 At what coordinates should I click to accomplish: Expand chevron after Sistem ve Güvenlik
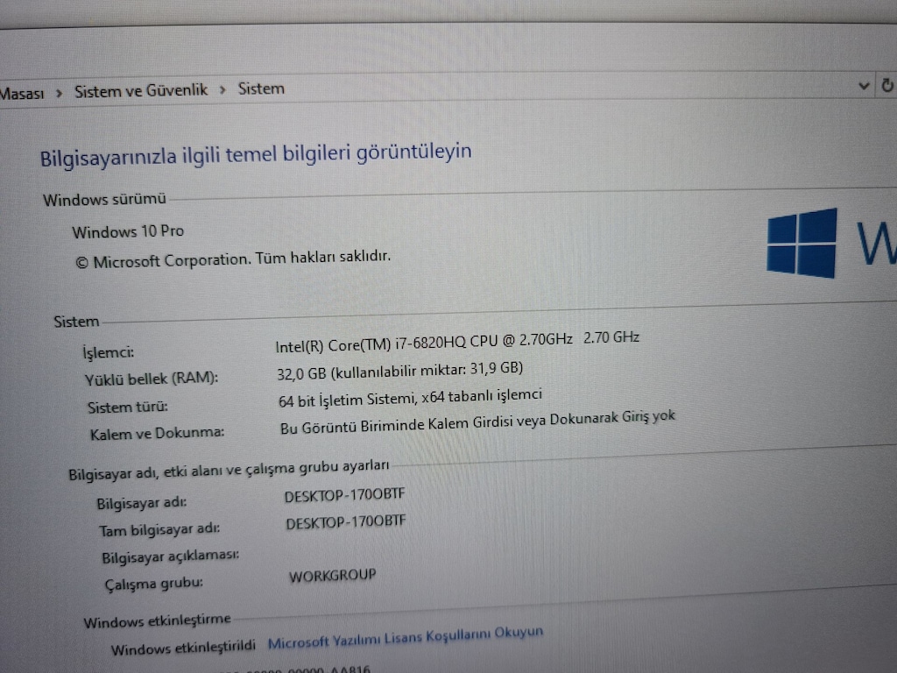click(222, 90)
